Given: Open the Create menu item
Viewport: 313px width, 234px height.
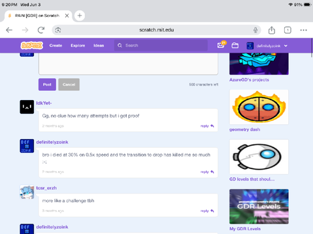Looking at the screenshot, I should pos(55,45).
